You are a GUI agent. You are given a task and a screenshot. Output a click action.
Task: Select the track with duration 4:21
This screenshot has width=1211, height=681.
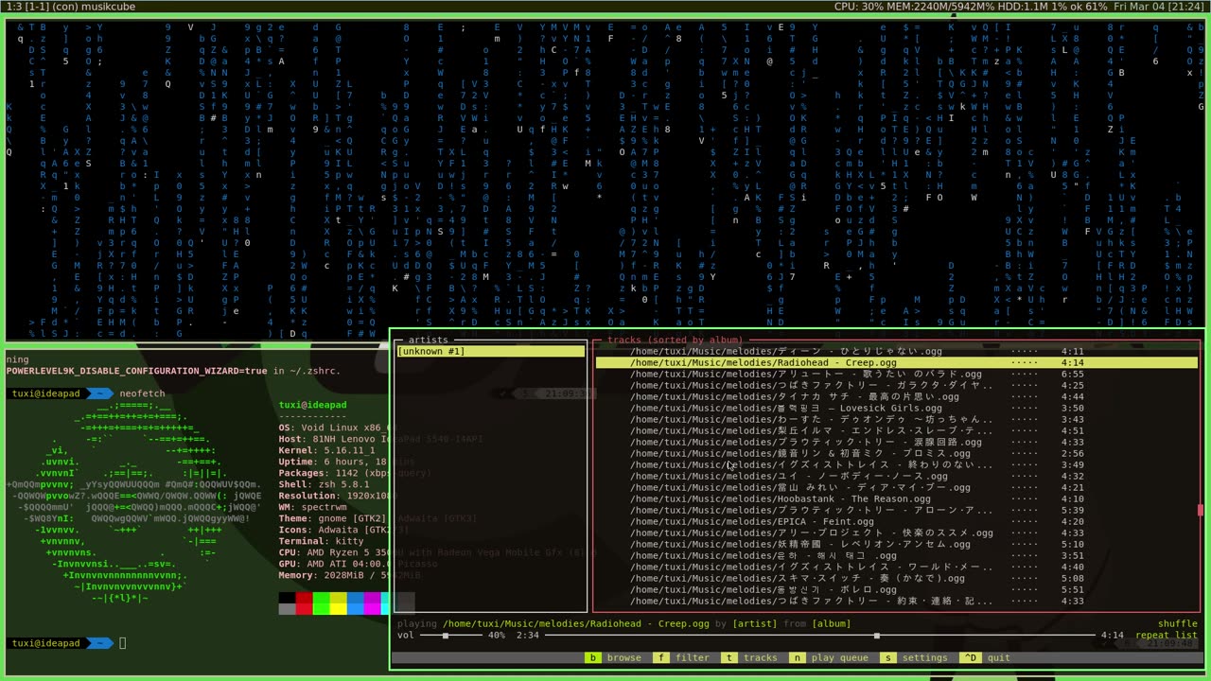(x=897, y=488)
